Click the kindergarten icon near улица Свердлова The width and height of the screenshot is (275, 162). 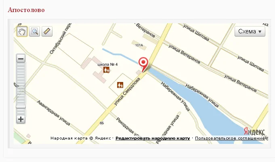120,85
